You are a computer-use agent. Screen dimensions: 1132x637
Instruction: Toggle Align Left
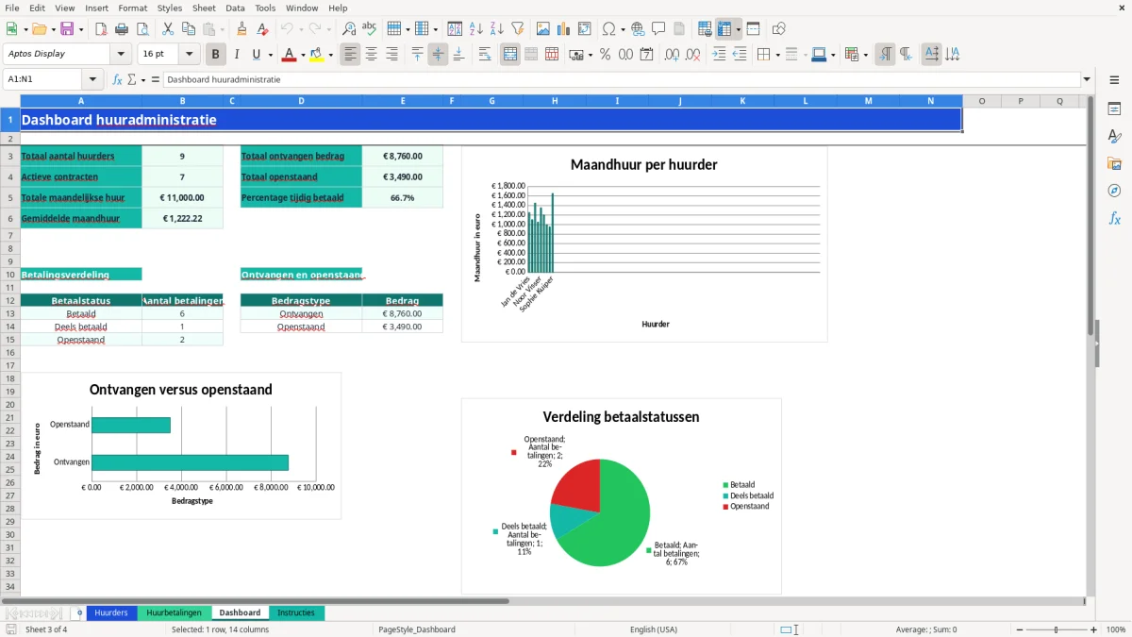(350, 55)
